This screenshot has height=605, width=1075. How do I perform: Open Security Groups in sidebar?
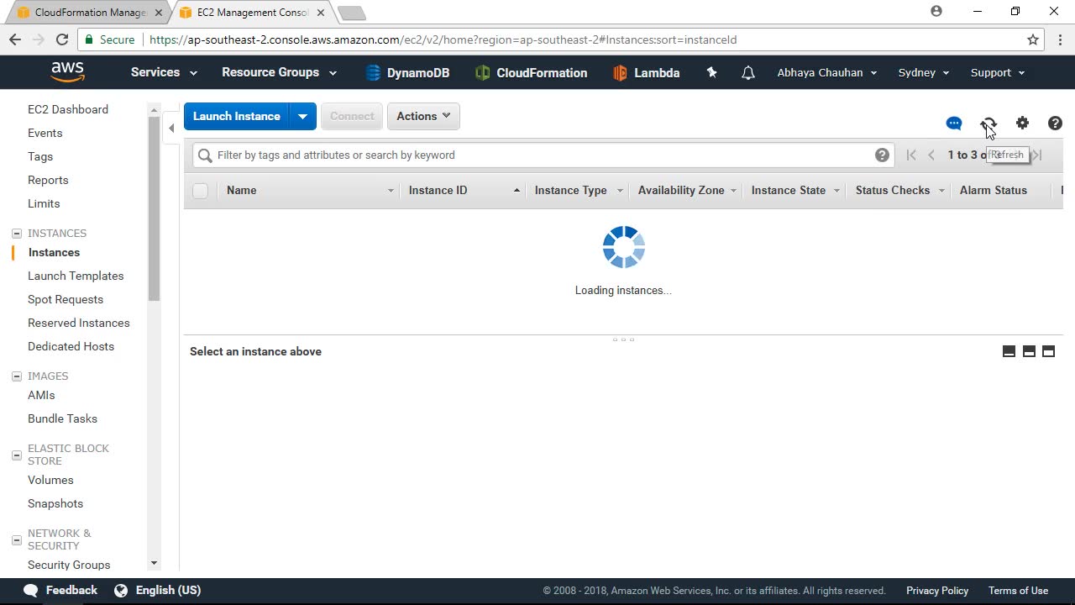click(x=69, y=565)
